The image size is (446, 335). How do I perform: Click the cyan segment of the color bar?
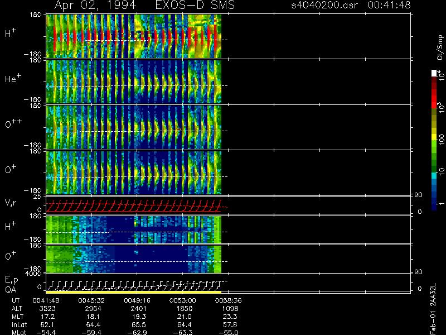pyautogui.click(x=434, y=175)
